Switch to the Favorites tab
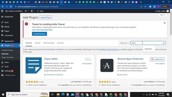The height and width of the screenshot is (97, 172). [60, 43]
